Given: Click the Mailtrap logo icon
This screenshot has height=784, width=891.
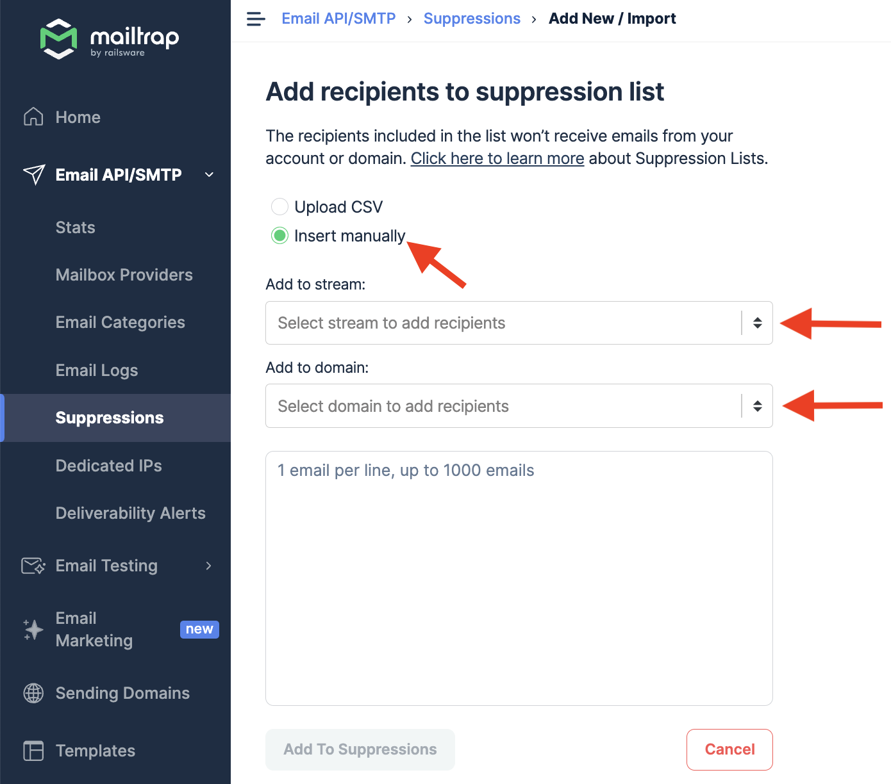Looking at the screenshot, I should click(59, 39).
